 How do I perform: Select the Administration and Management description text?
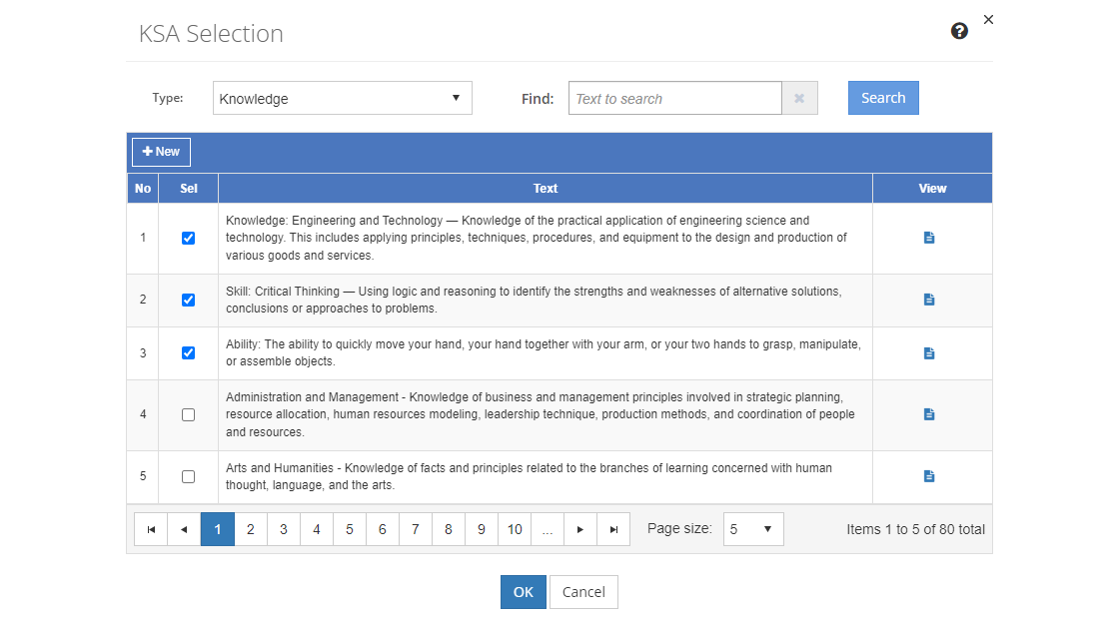click(541, 415)
